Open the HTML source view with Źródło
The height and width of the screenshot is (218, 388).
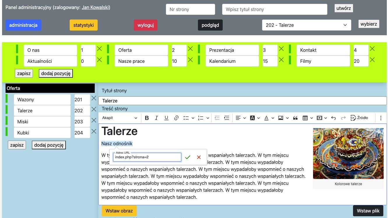pyautogui.click(x=359, y=118)
